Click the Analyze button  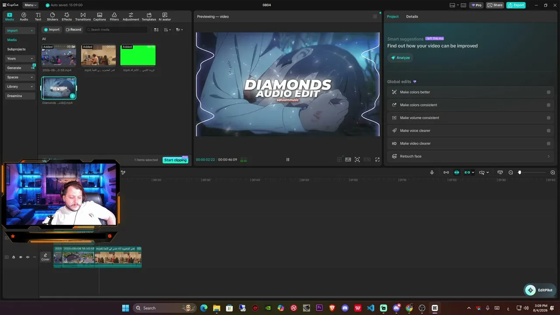click(400, 58)
